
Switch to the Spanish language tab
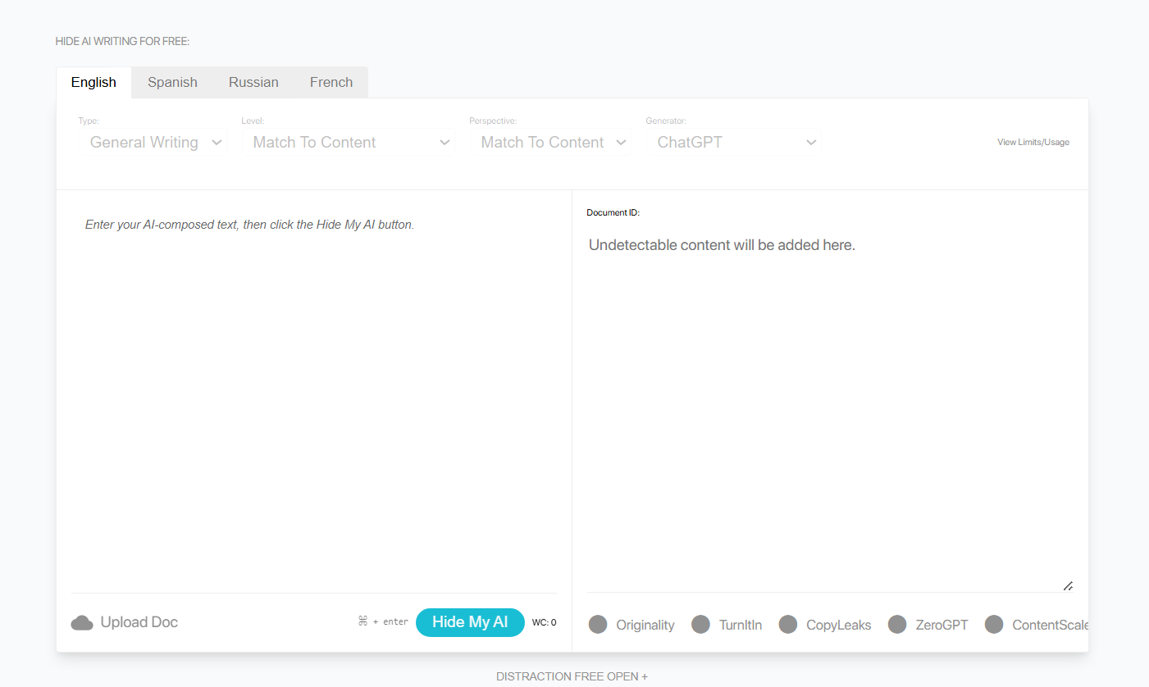[x=172, y=83]
